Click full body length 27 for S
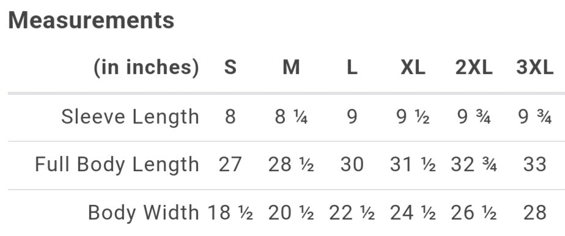Screen dimensions: 565x236 [231, 164]
